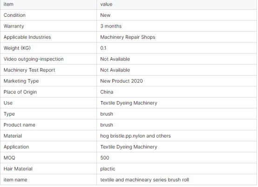Click the Applicable Industries label
Image resolution: width=258 pixels, height=187 pixels.
coord(27,37)
